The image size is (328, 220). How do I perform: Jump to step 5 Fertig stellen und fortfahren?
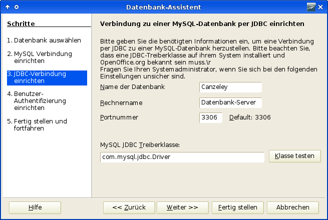[37, 124]
